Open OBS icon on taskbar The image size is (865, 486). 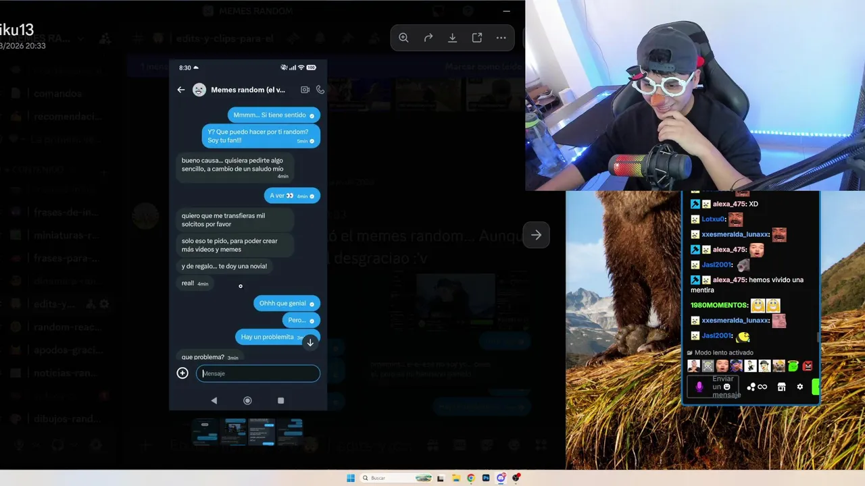pyautogui.click(x=516, y=478)
